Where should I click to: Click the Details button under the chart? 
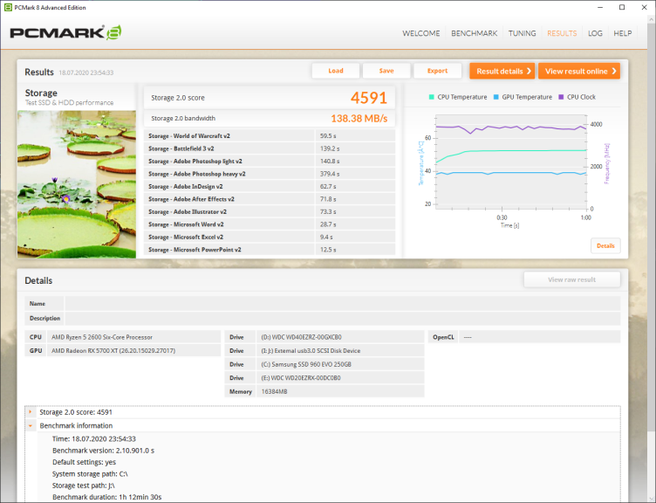pyautogui.click(x=605, y=246)
